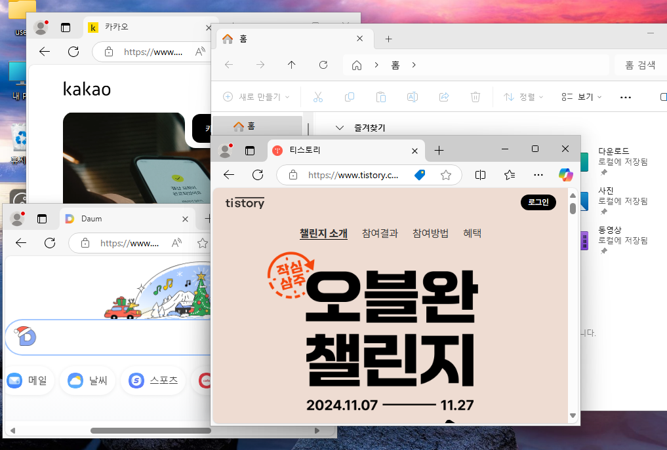Expand chevron after the home icon in Explorer breadcrumb

[x=376, y=65]
